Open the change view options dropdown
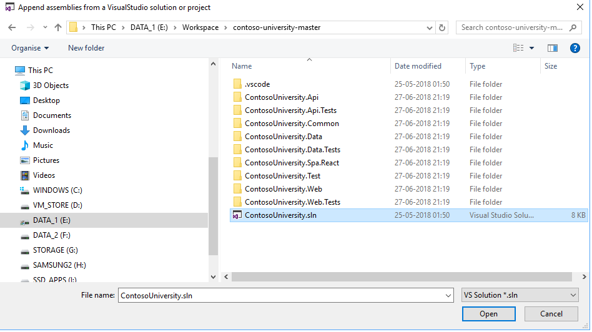This screenshot has width=592, height=332. [x=531, y=48]
